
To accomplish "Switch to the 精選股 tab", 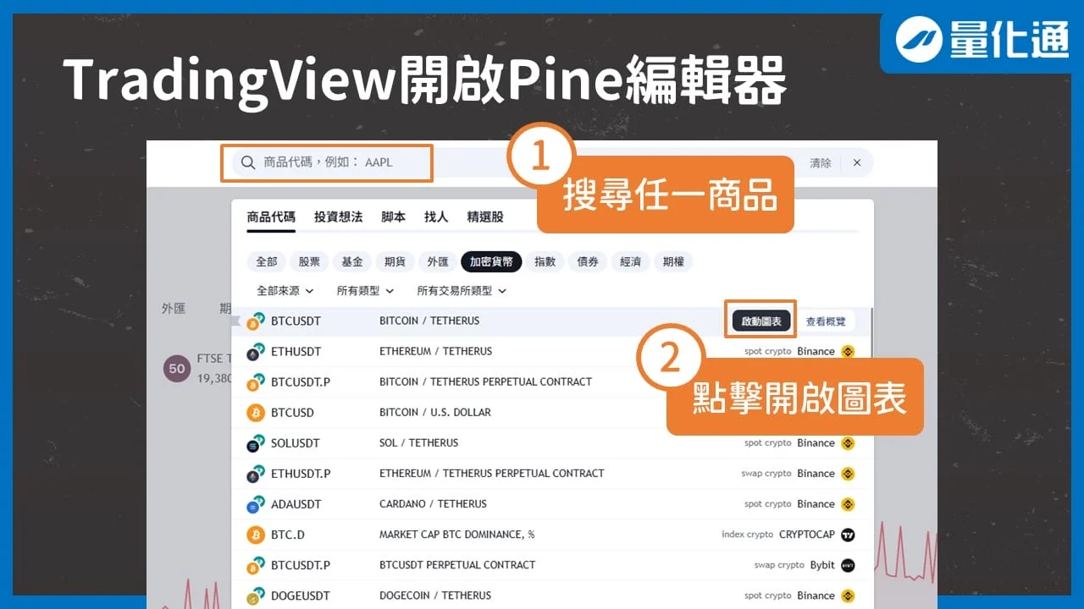I will pos(485,217).
